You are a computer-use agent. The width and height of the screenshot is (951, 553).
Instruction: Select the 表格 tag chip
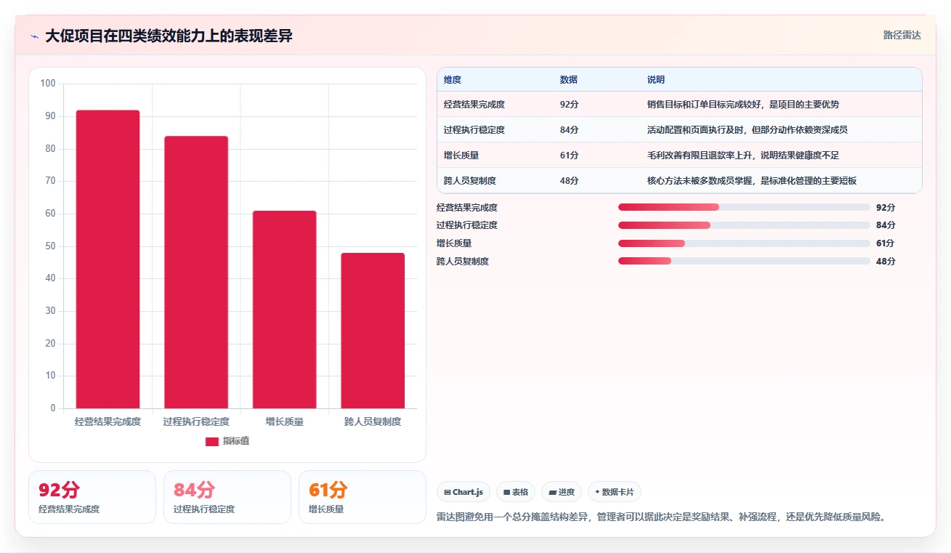tap(516, 492)
